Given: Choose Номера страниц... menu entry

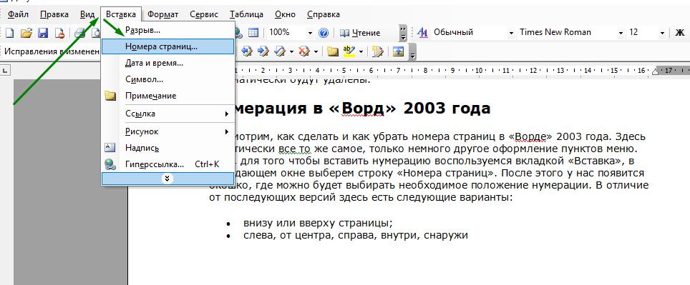Looking at the screenshot, I should click(167, 46).
